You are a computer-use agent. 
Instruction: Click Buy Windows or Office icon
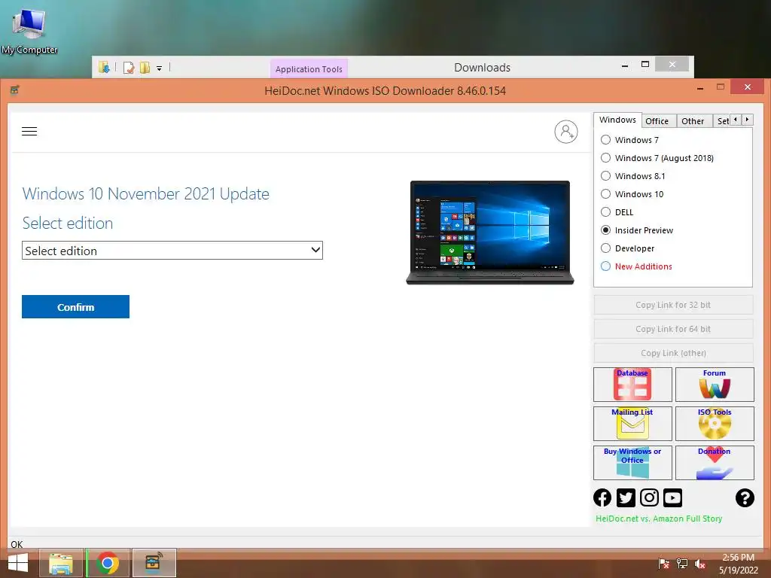click(x=632, y=463)
